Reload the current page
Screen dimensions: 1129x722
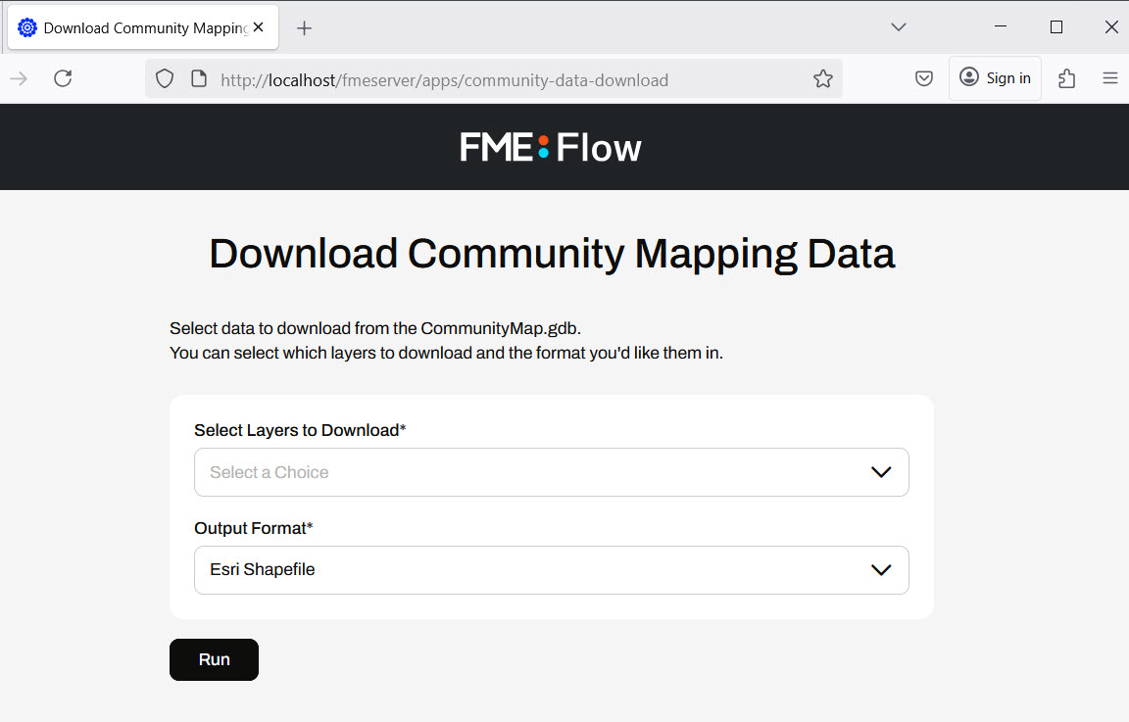(63, 78)
